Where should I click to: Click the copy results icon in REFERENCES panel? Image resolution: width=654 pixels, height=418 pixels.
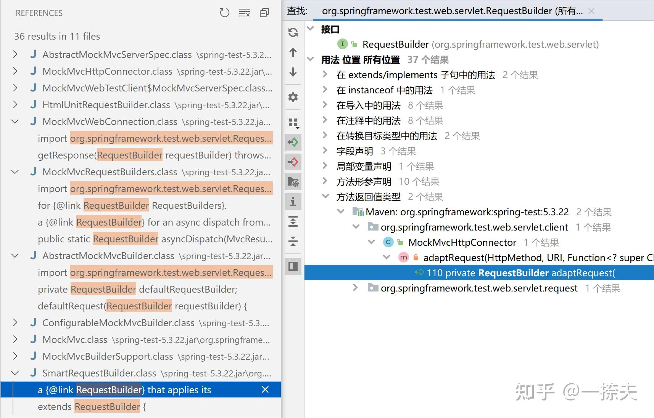coord(264,13)
